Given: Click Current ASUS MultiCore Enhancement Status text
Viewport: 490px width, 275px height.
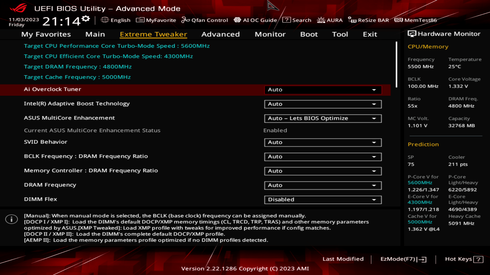Looking at the screenshot, I should coord(92,130).
